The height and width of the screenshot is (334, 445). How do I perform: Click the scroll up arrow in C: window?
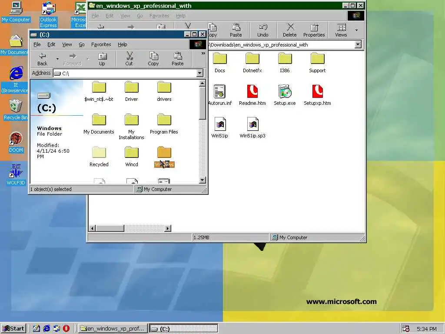point(203,83)
